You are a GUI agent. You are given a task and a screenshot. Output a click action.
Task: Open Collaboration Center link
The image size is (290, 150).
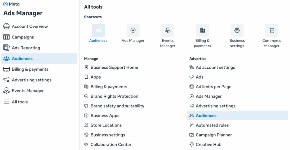(x=111, y=144)
